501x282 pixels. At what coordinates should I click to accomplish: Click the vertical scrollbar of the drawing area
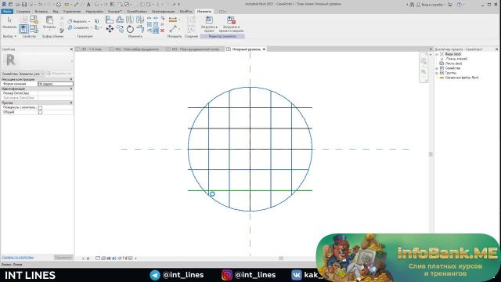(431, 154)
